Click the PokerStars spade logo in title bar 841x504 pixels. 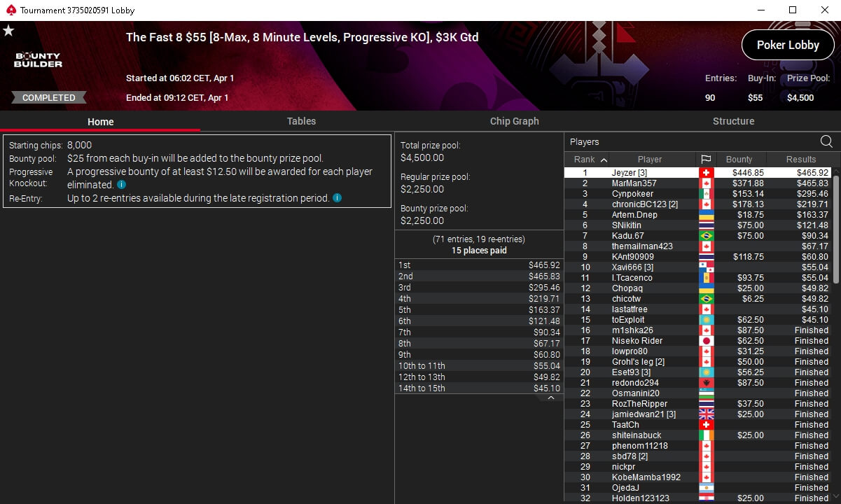(10, 10)
